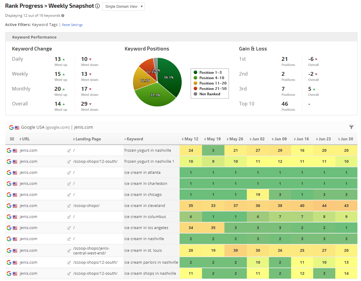Click the Position 1-3 legend color swatch

tap(195, 73)
